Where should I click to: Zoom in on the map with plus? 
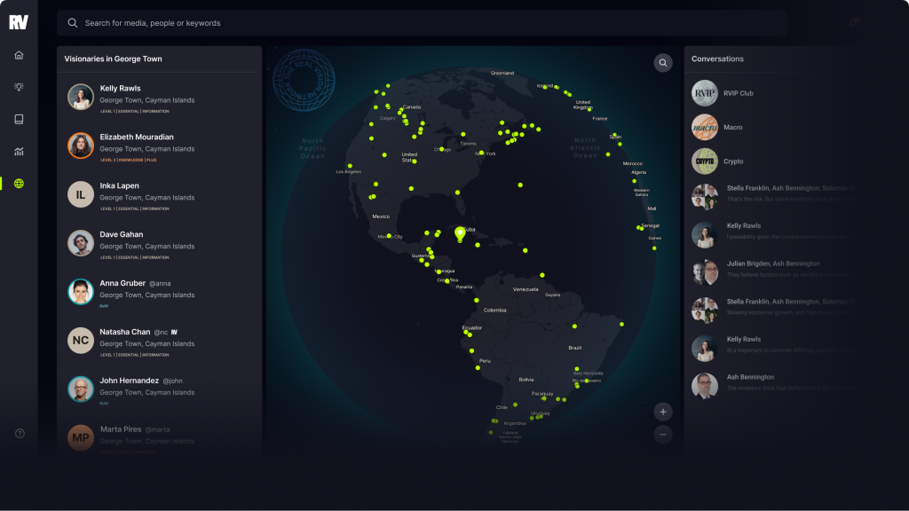663,412
